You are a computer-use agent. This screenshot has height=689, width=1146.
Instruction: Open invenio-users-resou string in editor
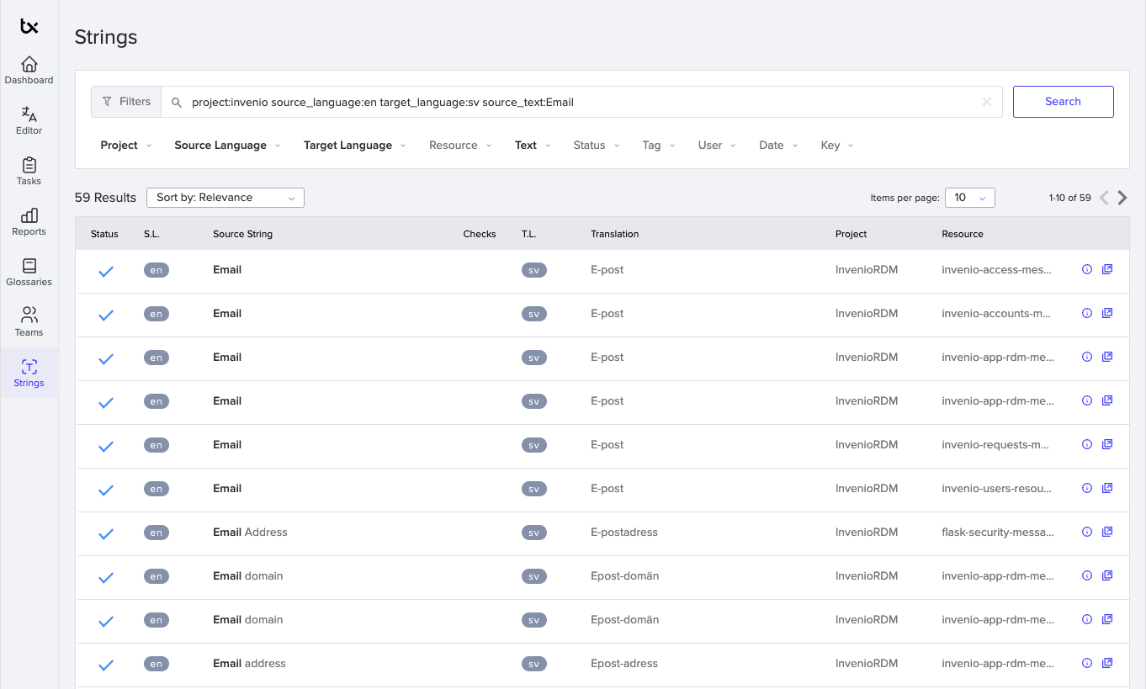(1107, 488)
